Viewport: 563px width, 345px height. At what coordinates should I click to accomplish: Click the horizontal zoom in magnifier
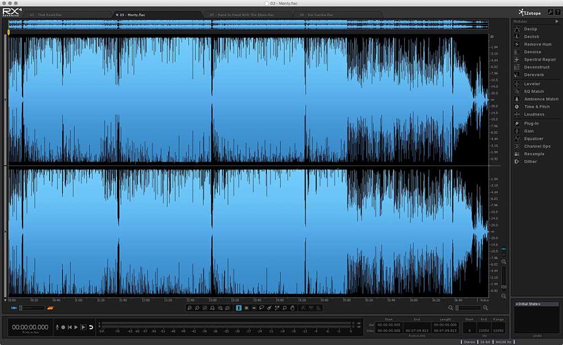(485, 308)
